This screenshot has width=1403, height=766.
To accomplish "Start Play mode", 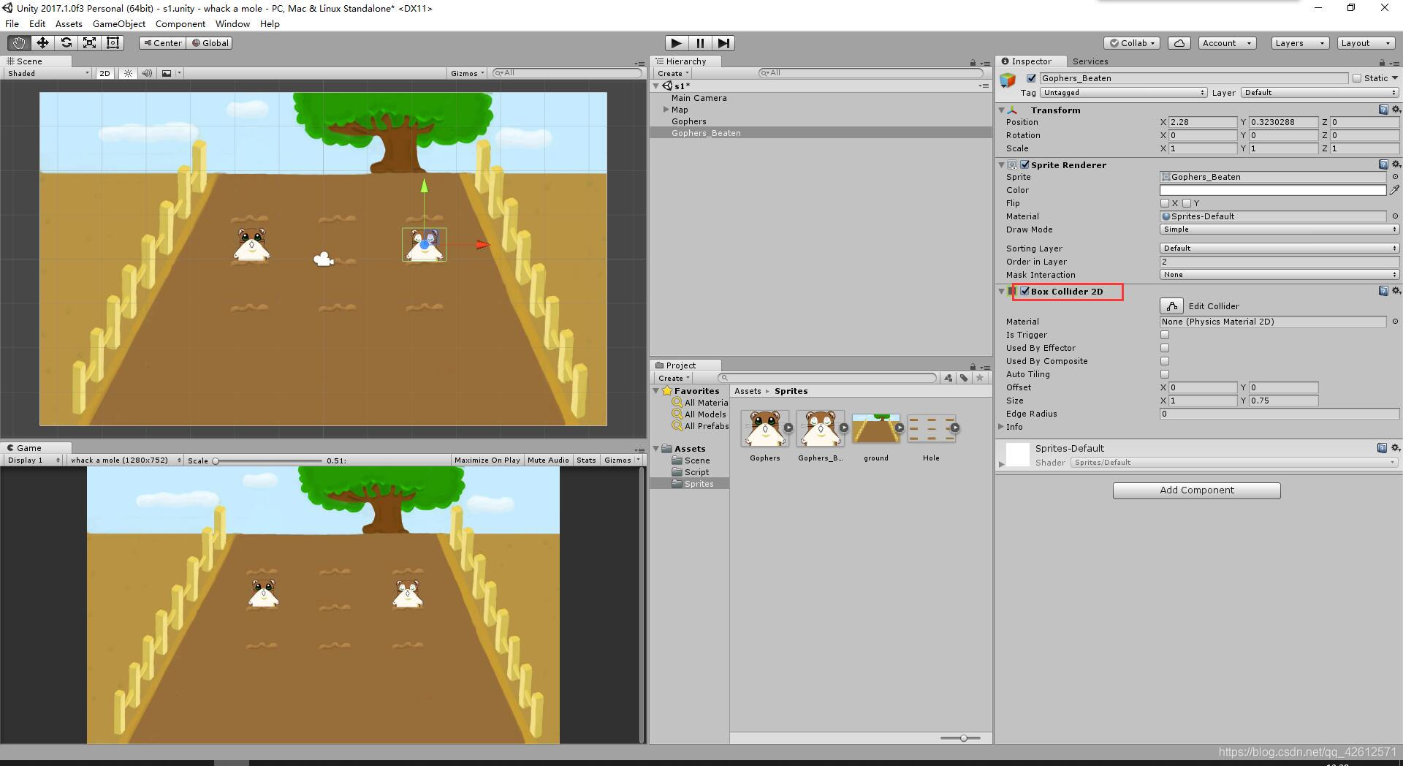I will 676,43.
